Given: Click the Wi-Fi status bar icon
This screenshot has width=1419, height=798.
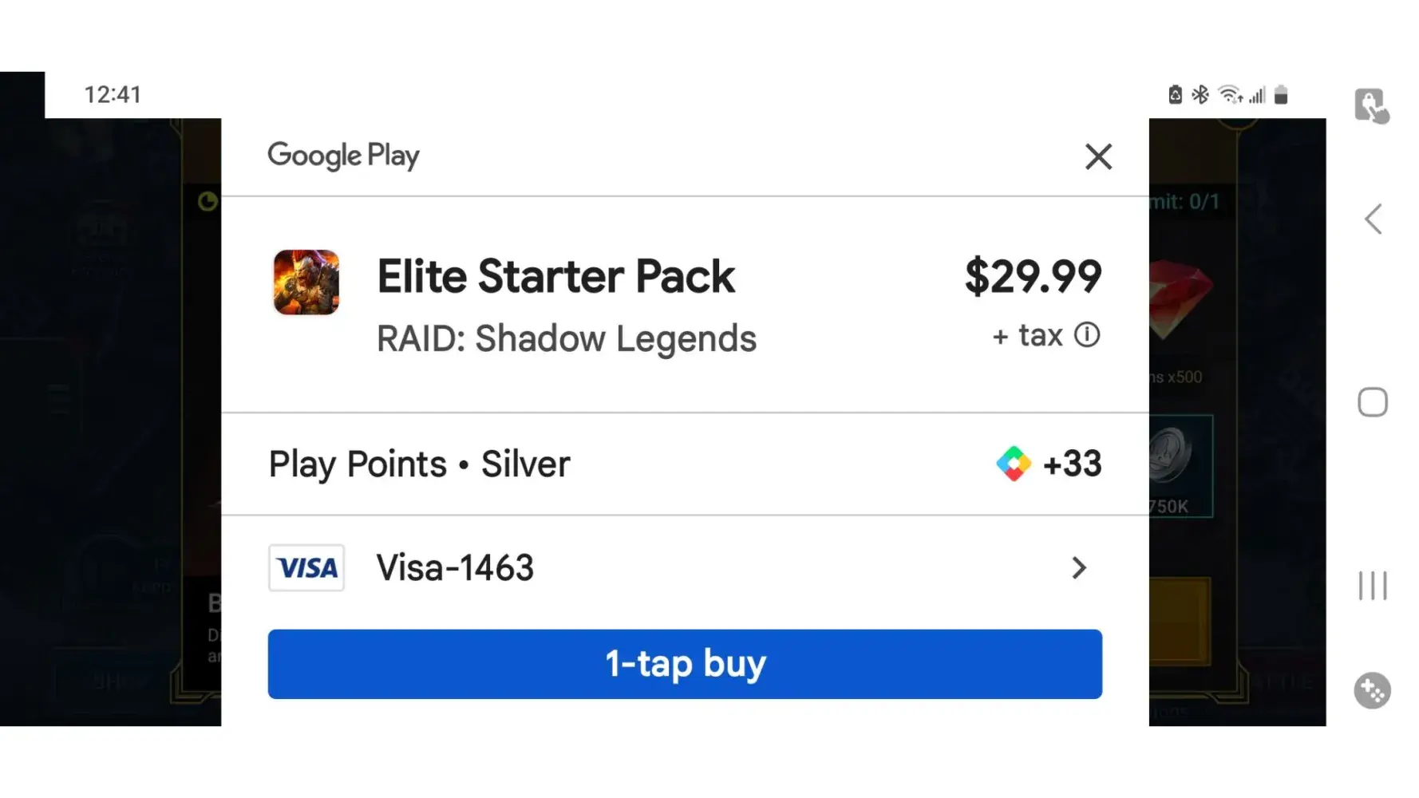Looking at the screenshot, I should click(x=1230, y=95).
